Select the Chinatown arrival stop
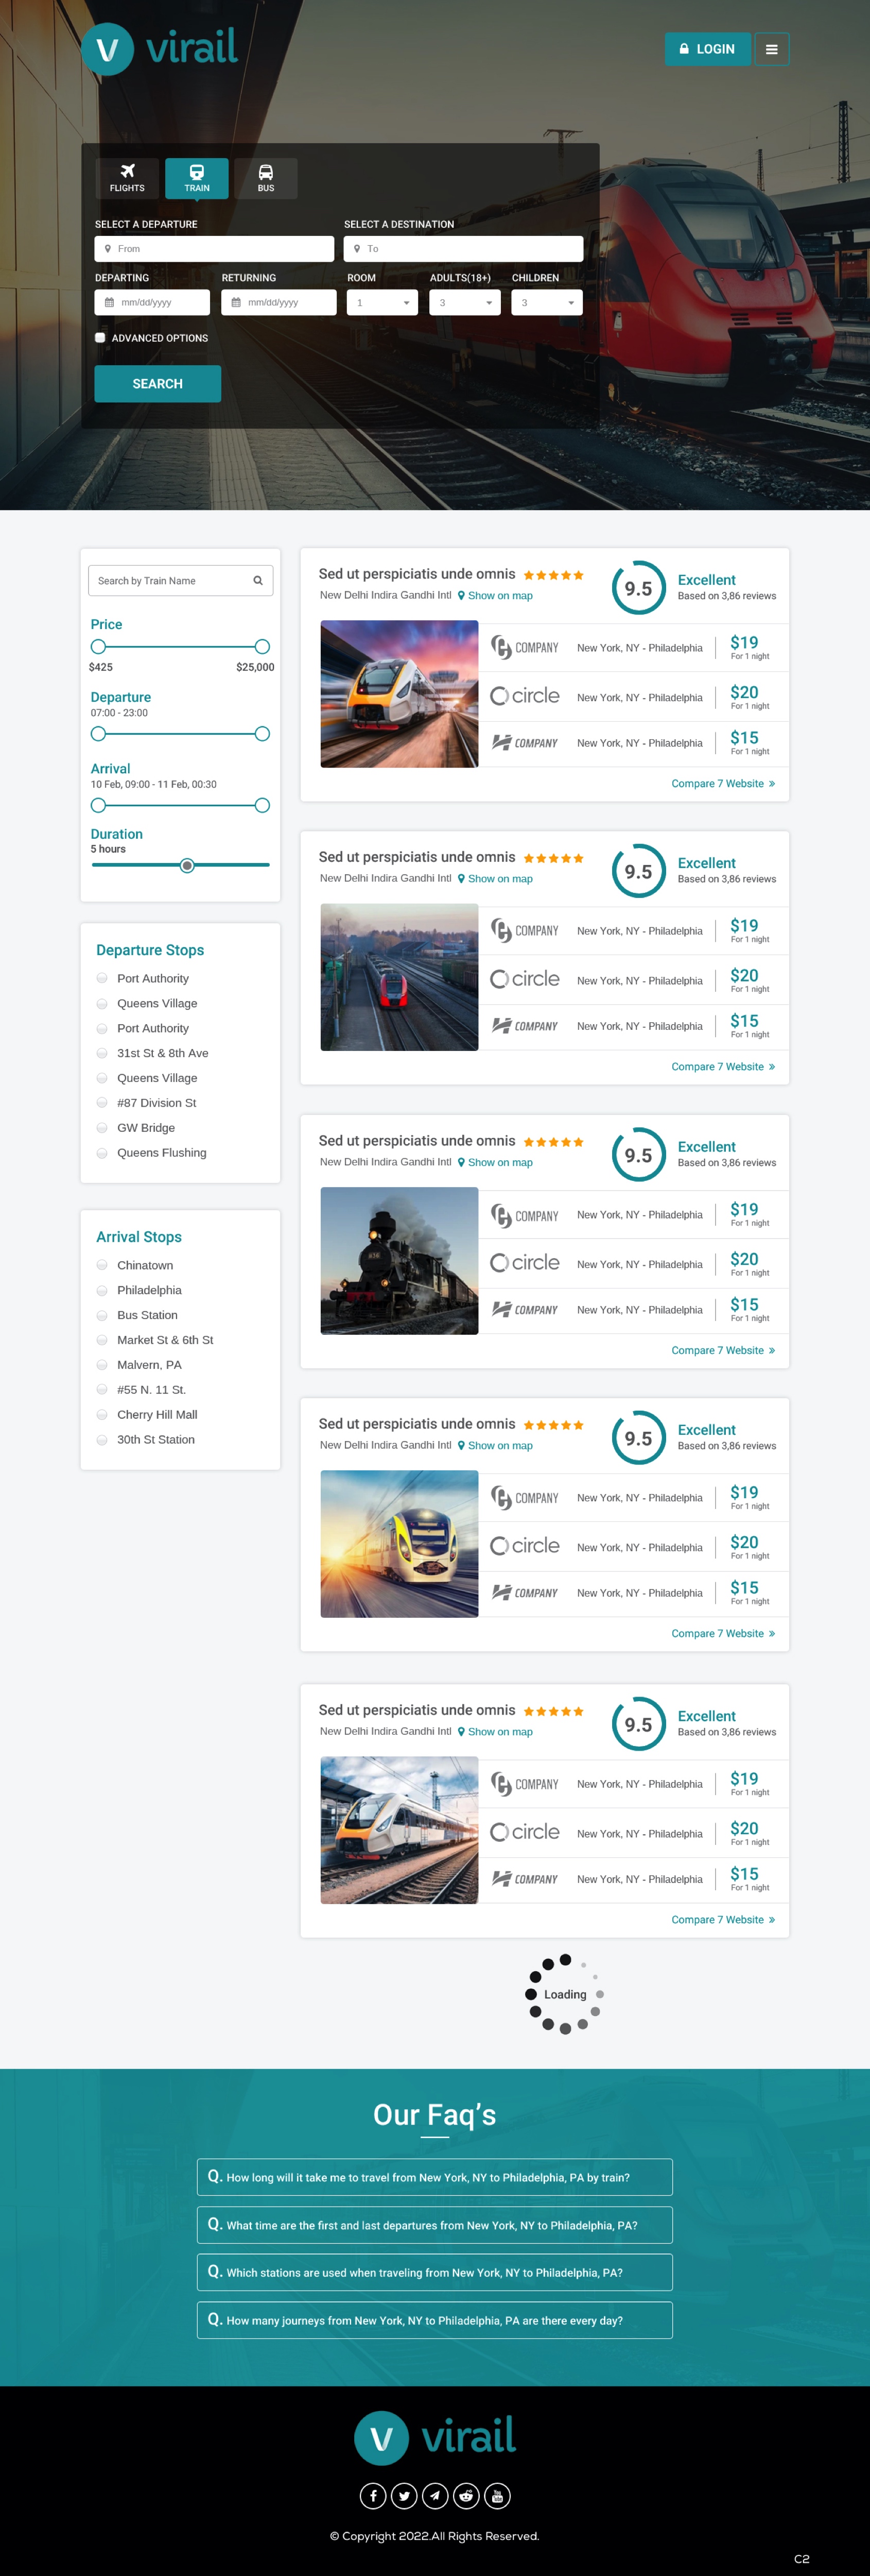 102,1265
